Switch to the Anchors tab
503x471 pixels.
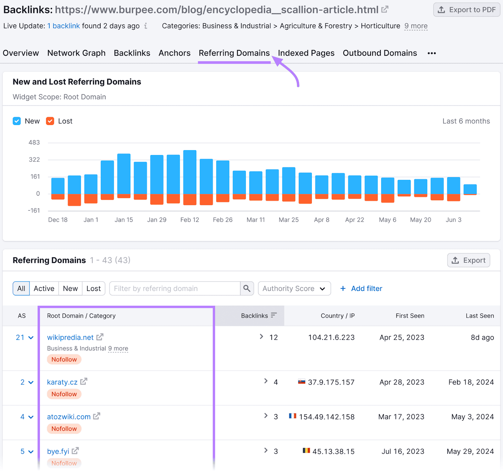click(x=174, y=53)
